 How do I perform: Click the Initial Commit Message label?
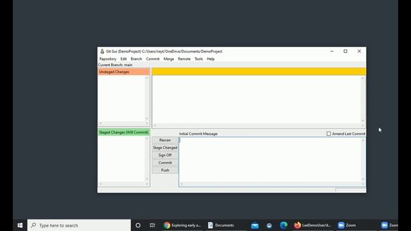[198, 134]
